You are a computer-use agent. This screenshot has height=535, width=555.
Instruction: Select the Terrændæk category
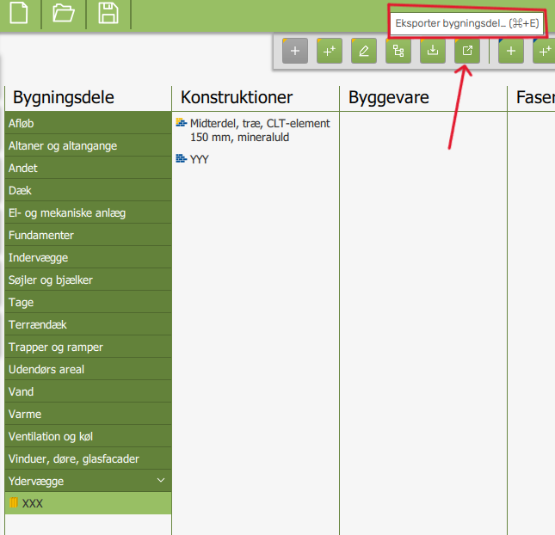[x=88, y=324]
